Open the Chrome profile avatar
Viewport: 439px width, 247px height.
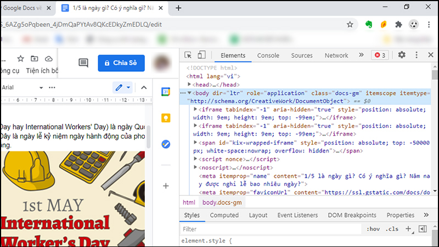(414, 25)
